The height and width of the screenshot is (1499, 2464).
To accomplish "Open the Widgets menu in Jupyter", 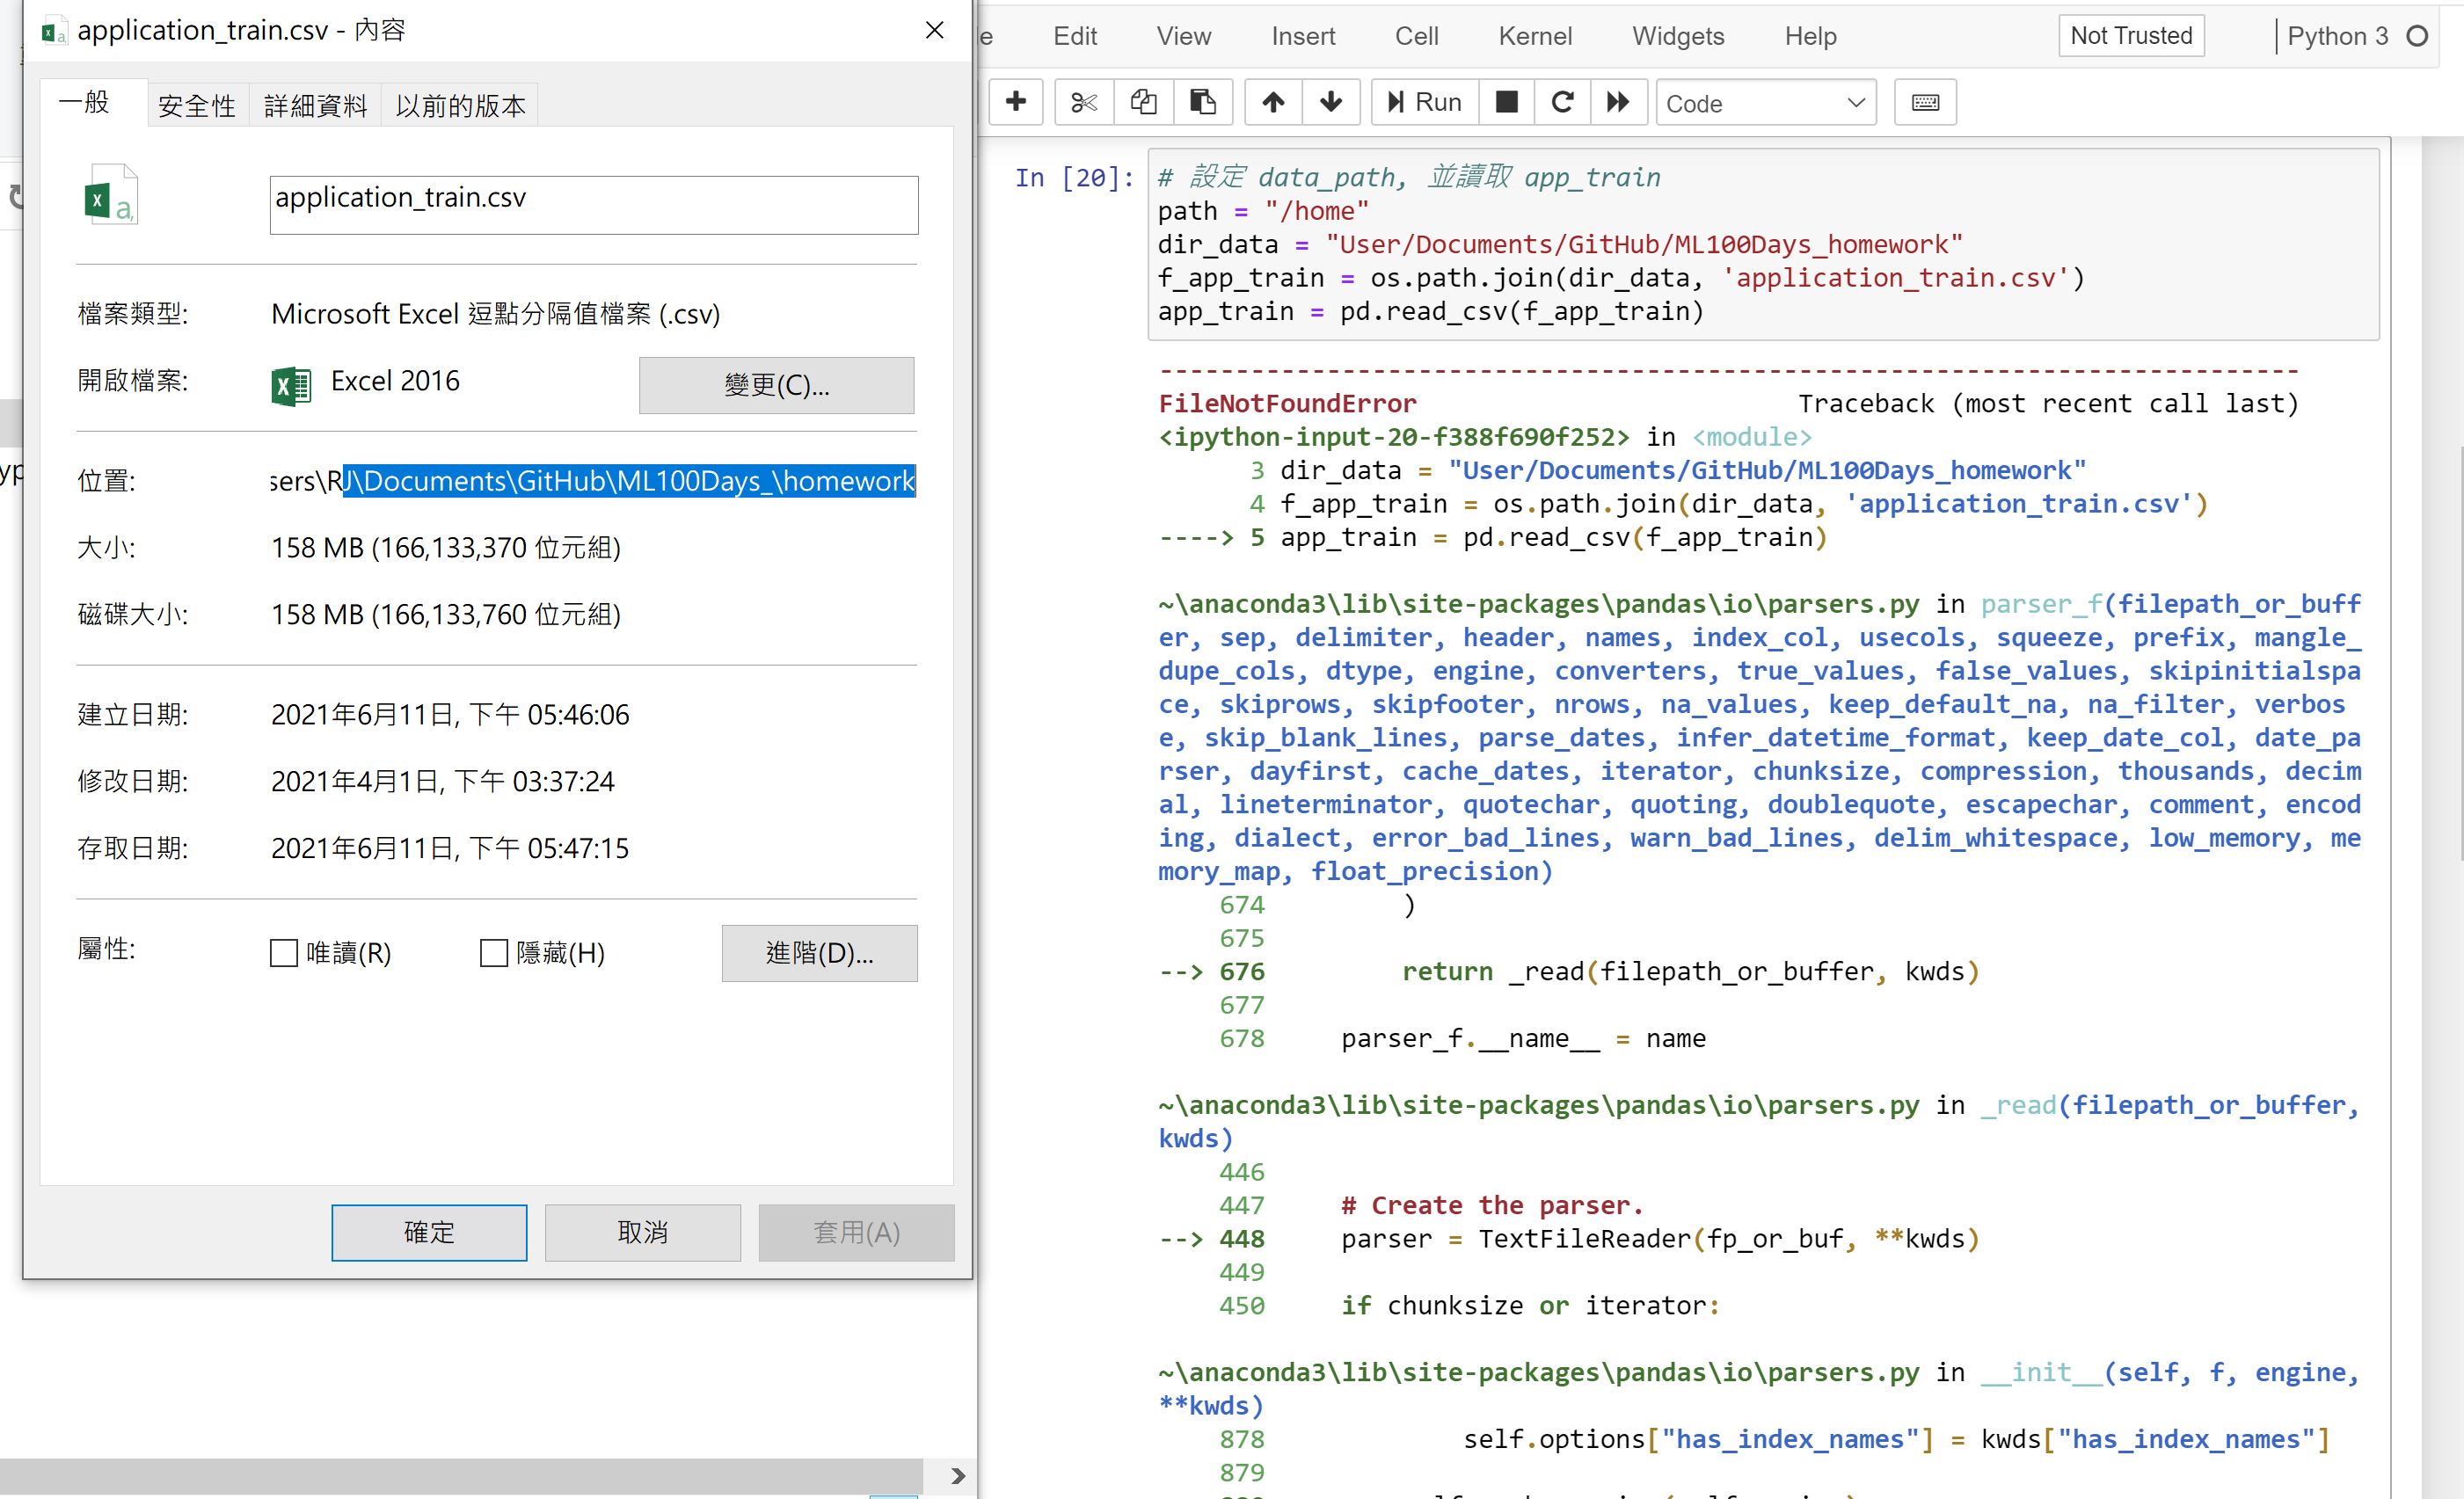I will (x=1678, y=37).
